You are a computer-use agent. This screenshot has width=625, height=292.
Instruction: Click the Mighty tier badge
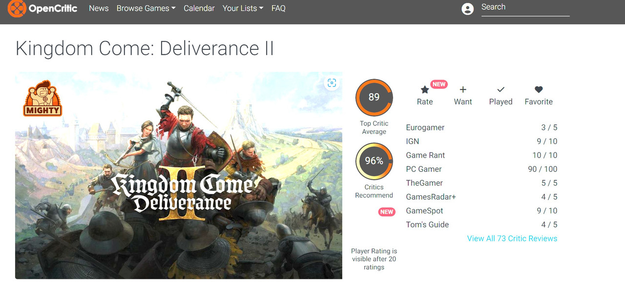click(42, 98)
